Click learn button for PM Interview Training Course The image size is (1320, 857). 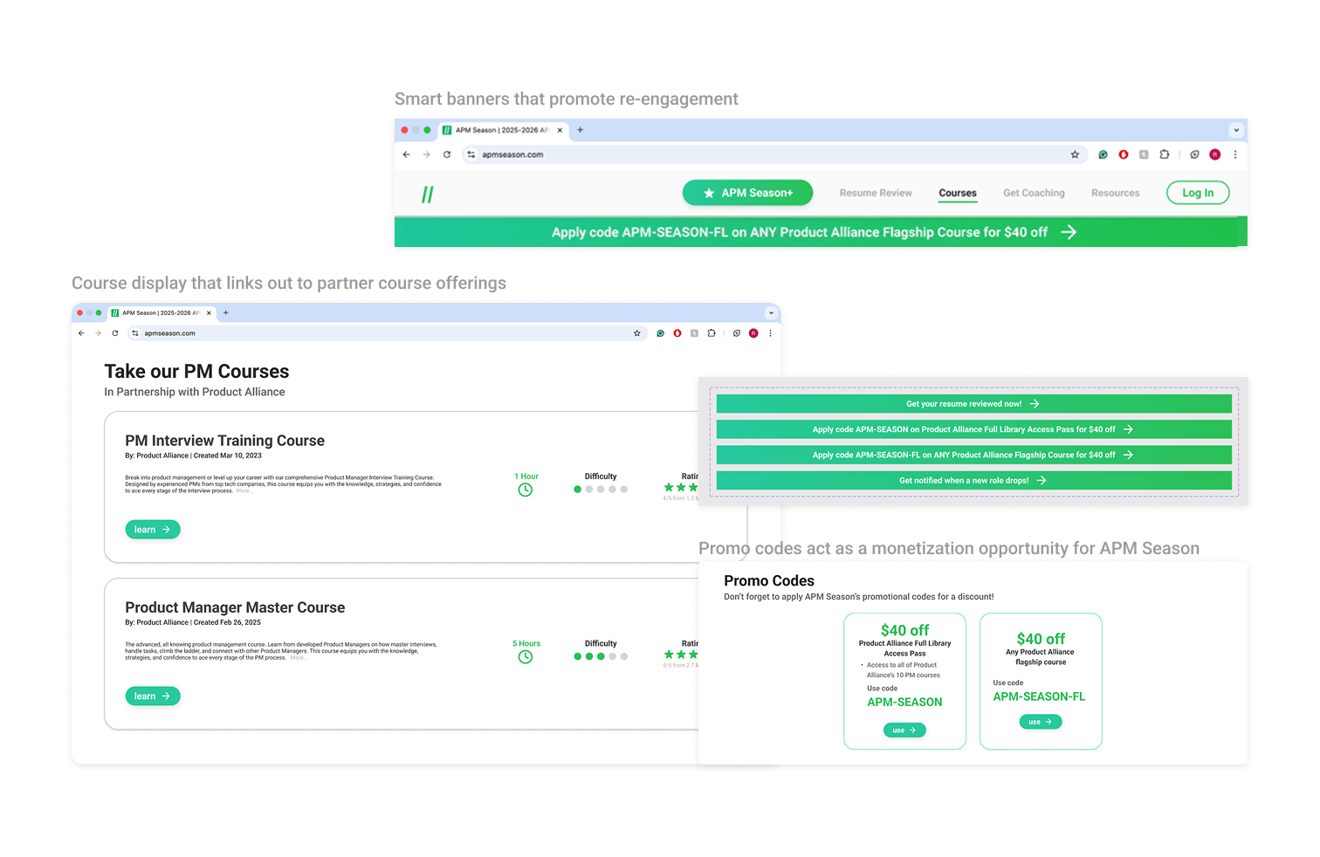[153, 530]
